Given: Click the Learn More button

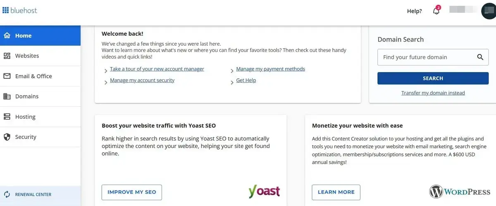Looking at the screenshot, I should (x=336, y=192).
